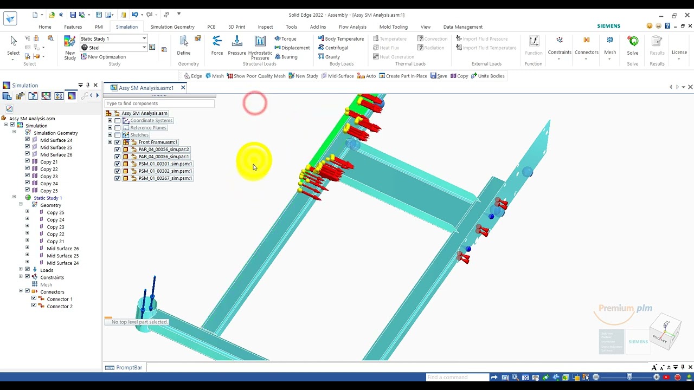Click Create Part In-Place
This screenshot has width=694, height=390.
pos(403,76)
